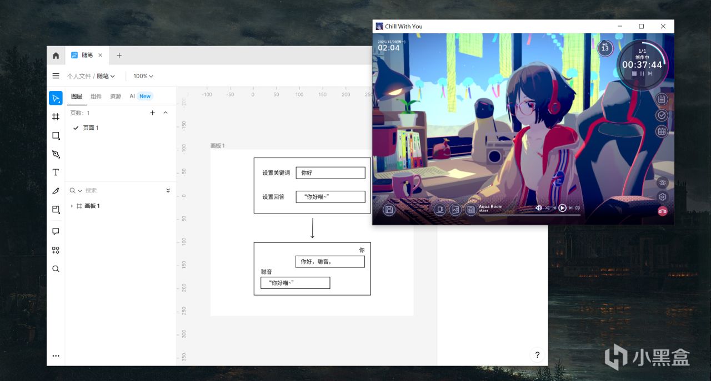711x381 pixels.
Task: Select the Pen tool in left toolbar
Action: [56, 154]
